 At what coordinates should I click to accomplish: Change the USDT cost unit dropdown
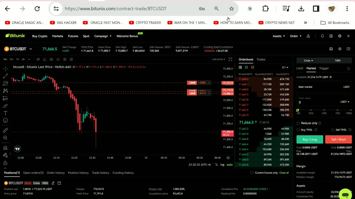[345, 102]
